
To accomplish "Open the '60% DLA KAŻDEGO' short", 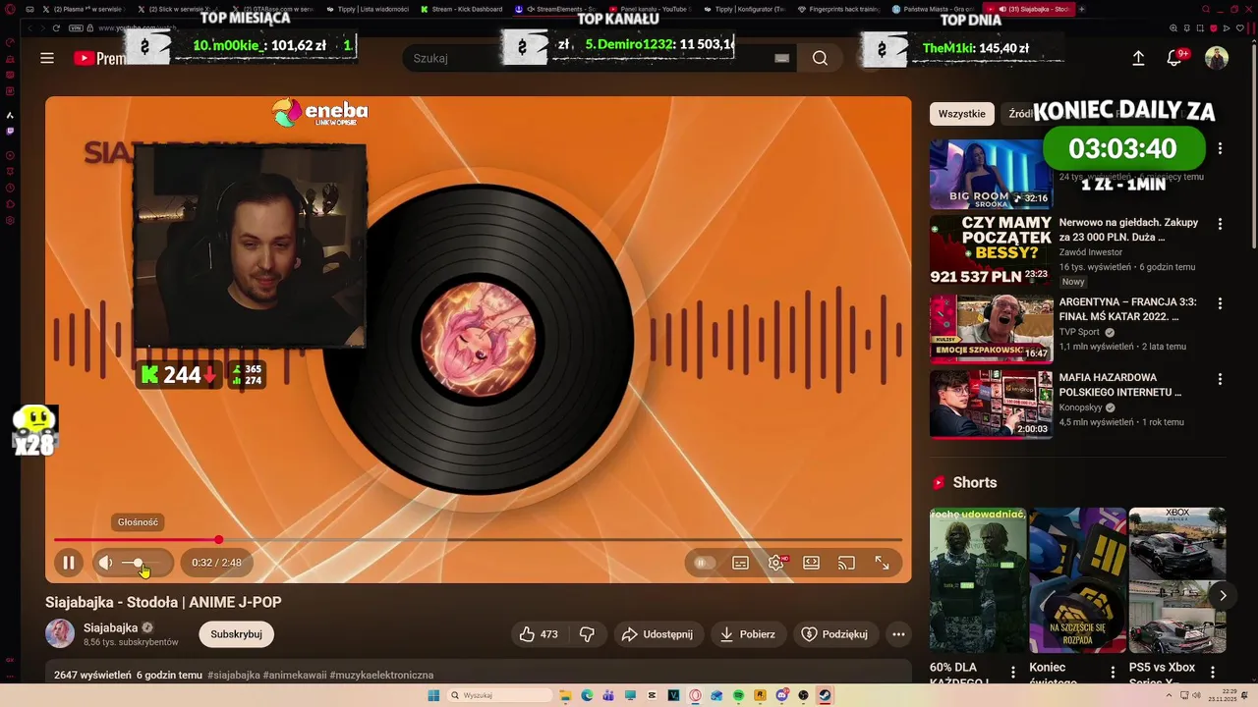I will [978, 580].
